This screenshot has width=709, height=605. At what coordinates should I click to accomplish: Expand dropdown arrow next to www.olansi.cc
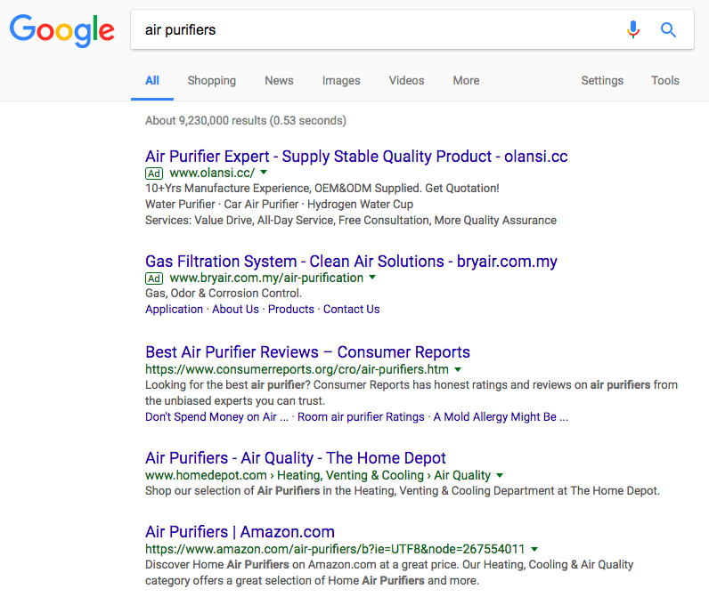(x=264, y=172)
